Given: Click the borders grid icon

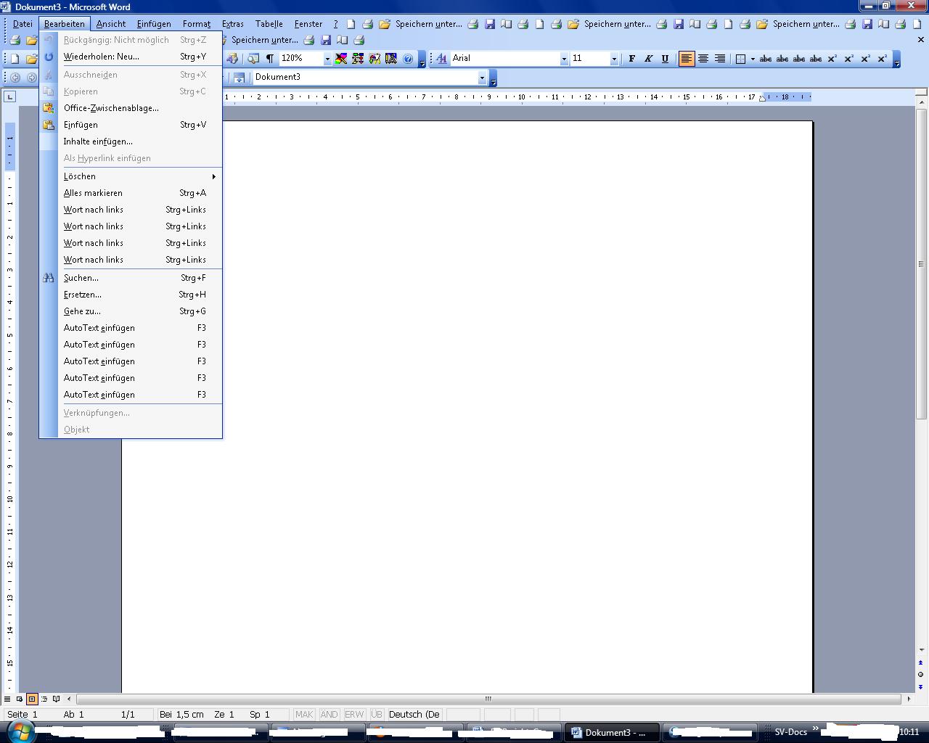Looking at the screenshot, I should click(740, 58).
